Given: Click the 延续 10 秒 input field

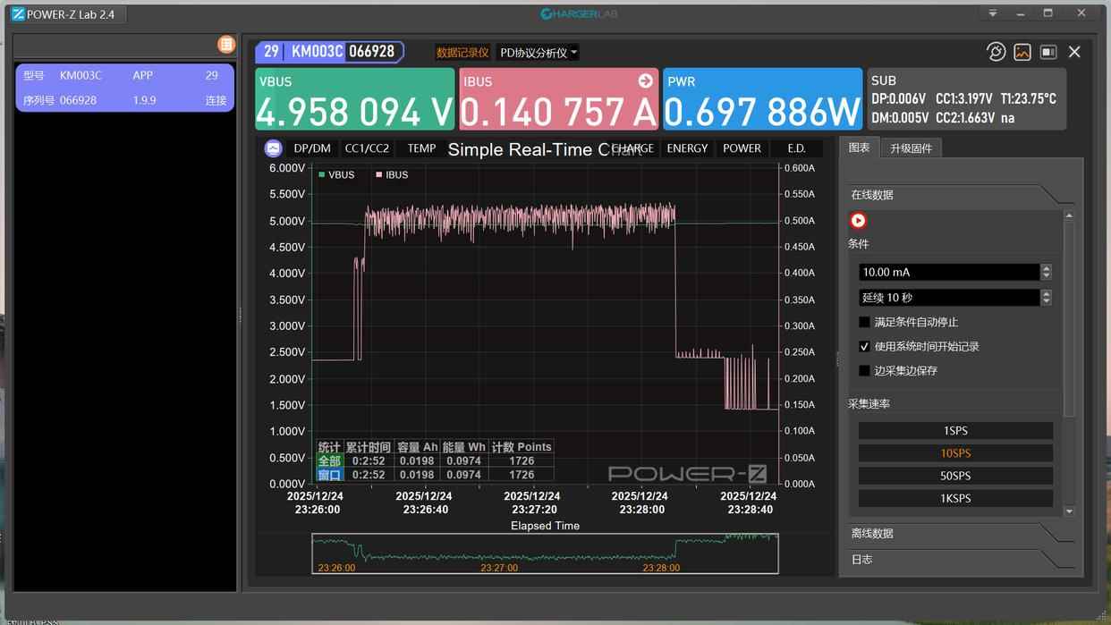Looking at the screenshot, I should [949, 298].
